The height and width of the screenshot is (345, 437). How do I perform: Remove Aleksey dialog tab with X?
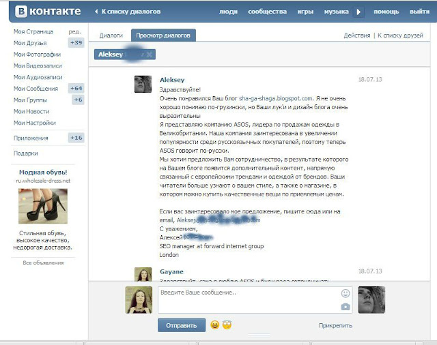pos(150,55)
